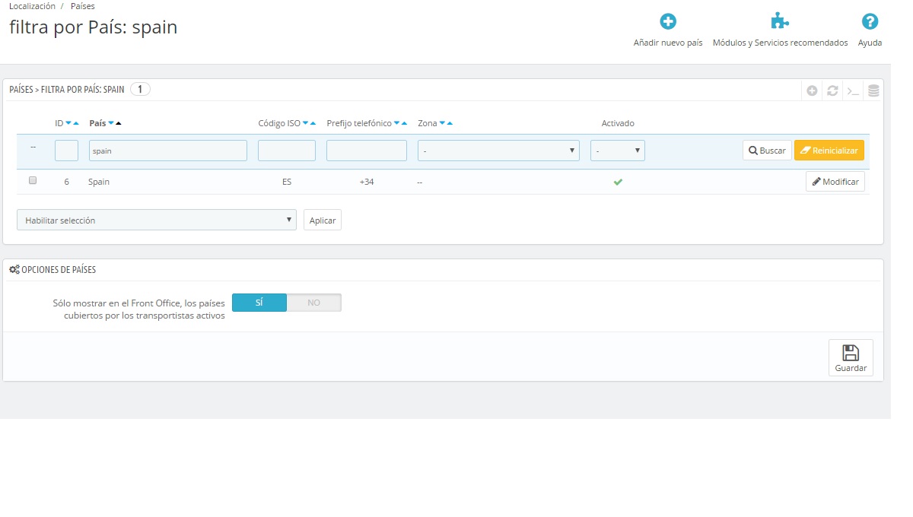
Task: Click the Spain country name cell
Action: point(99,182)
